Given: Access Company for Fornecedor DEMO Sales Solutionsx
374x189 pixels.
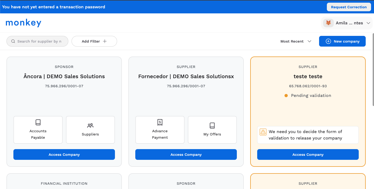Looking at the screenshot, I should 186,154.
